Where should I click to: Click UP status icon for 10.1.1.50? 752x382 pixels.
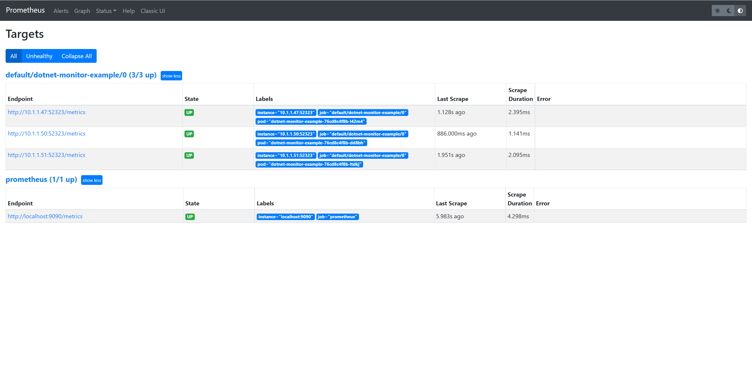pyautogui.click(x=189, y=134)
